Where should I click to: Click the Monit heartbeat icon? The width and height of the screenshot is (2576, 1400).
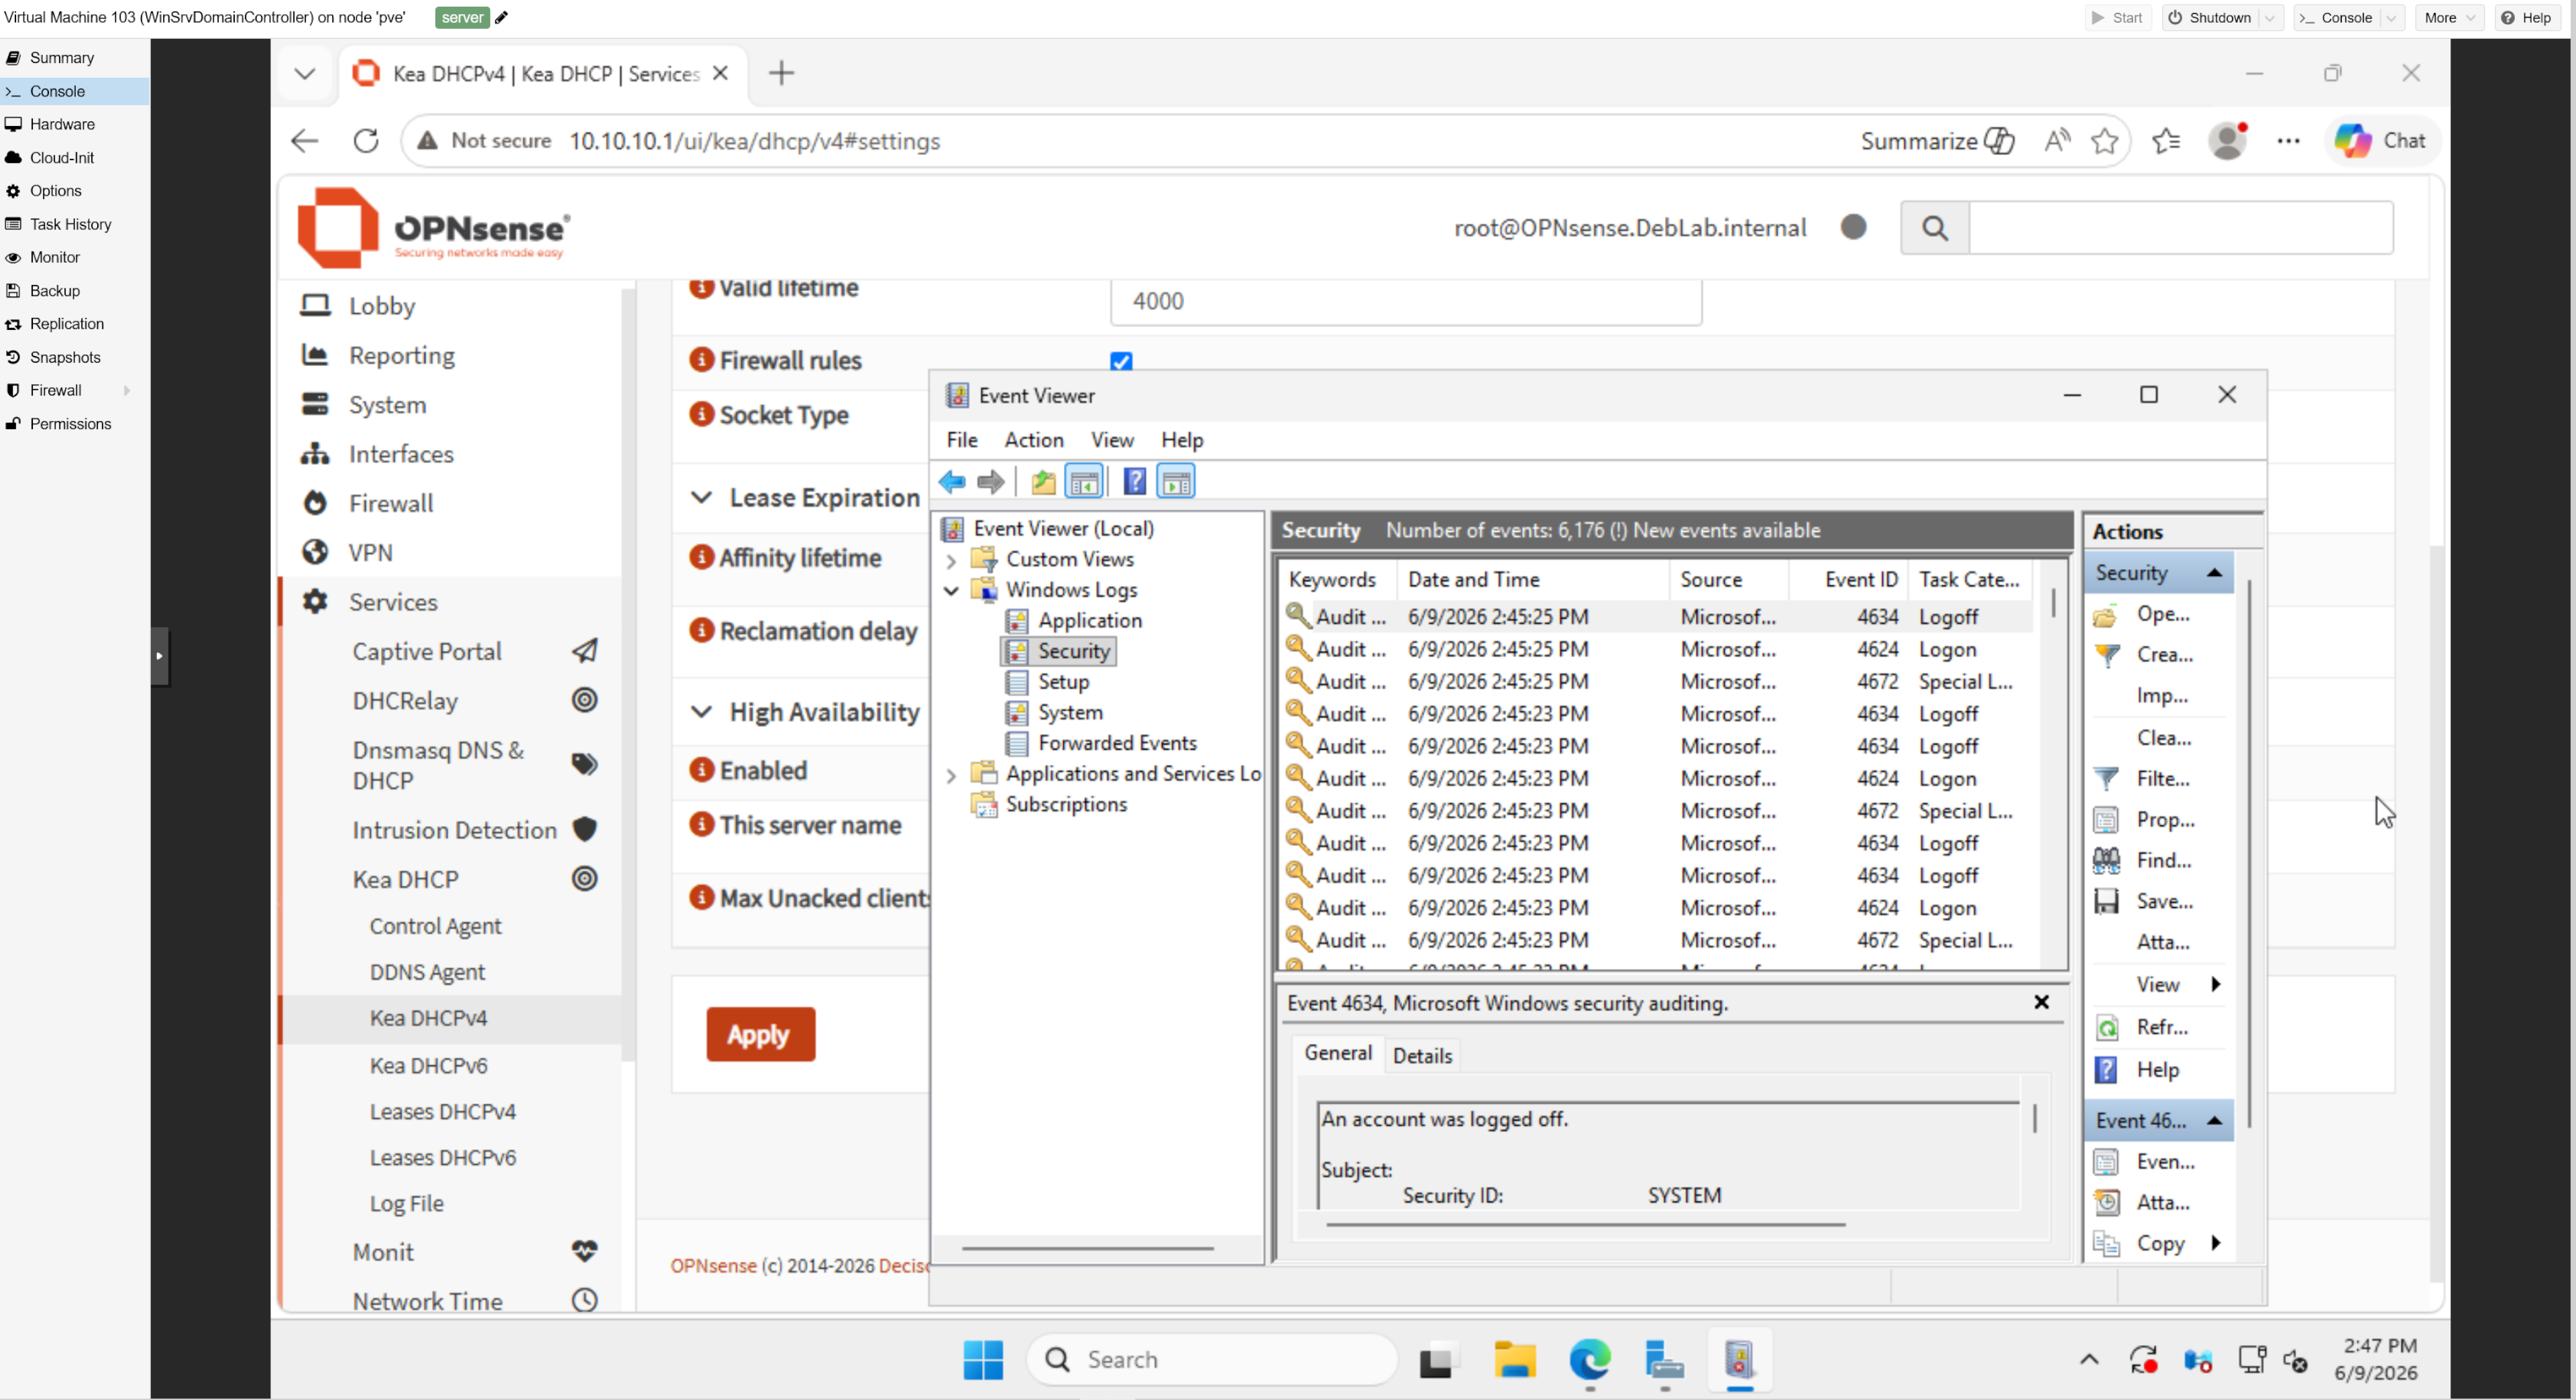coord(584,1251)
